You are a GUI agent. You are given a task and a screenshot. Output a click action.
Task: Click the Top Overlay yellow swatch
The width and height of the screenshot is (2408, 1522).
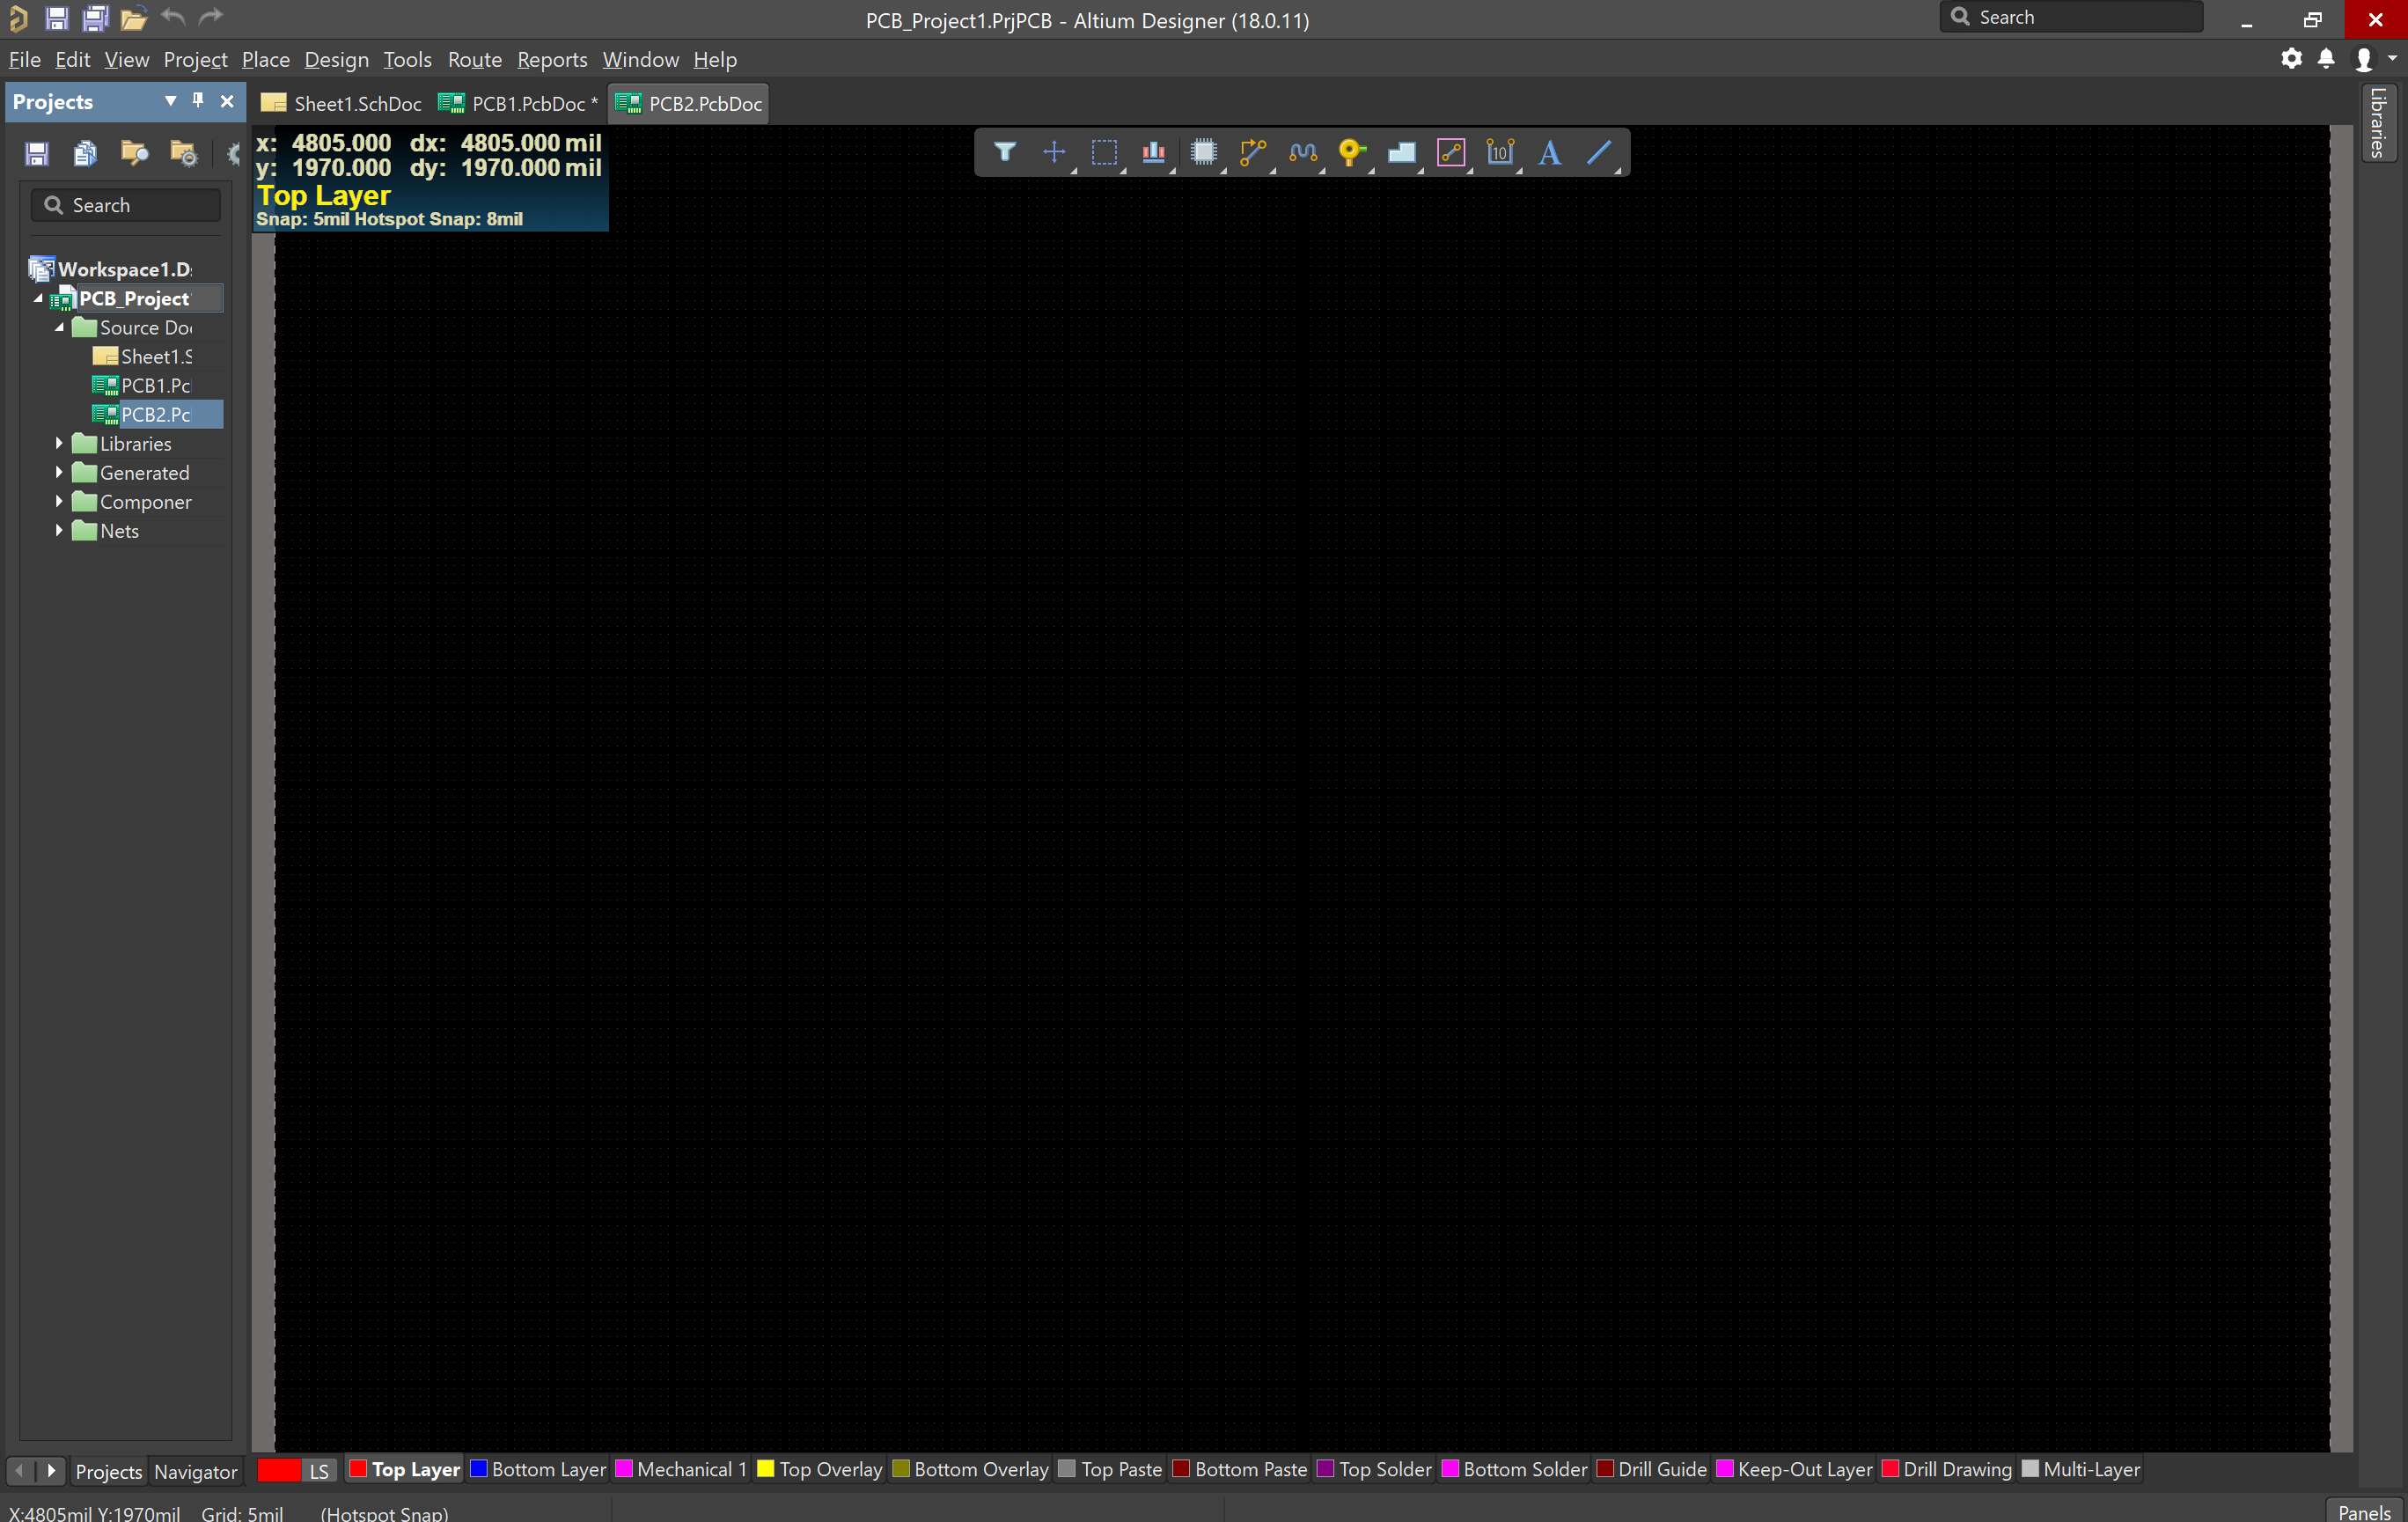coord(766,1469)
